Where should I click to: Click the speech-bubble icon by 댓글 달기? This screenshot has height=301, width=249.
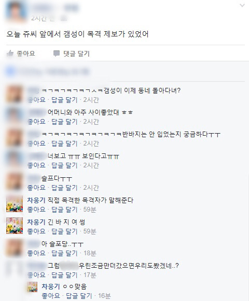click(57, 54)
